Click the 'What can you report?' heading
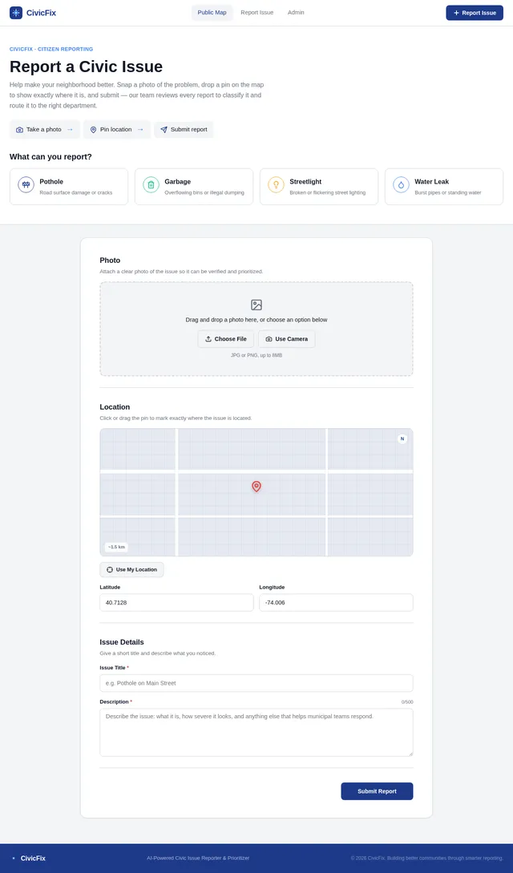 pos(50,157)
